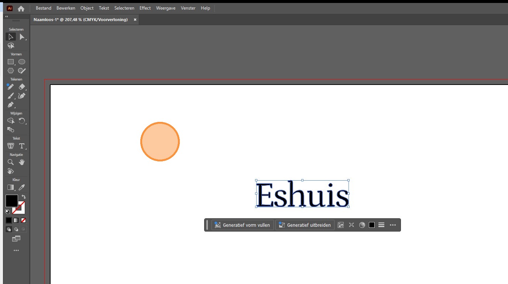This screenshot has height=284, width=508.
Task: Grab the contextual taskbar drag handle
Action: pos(207,225)
